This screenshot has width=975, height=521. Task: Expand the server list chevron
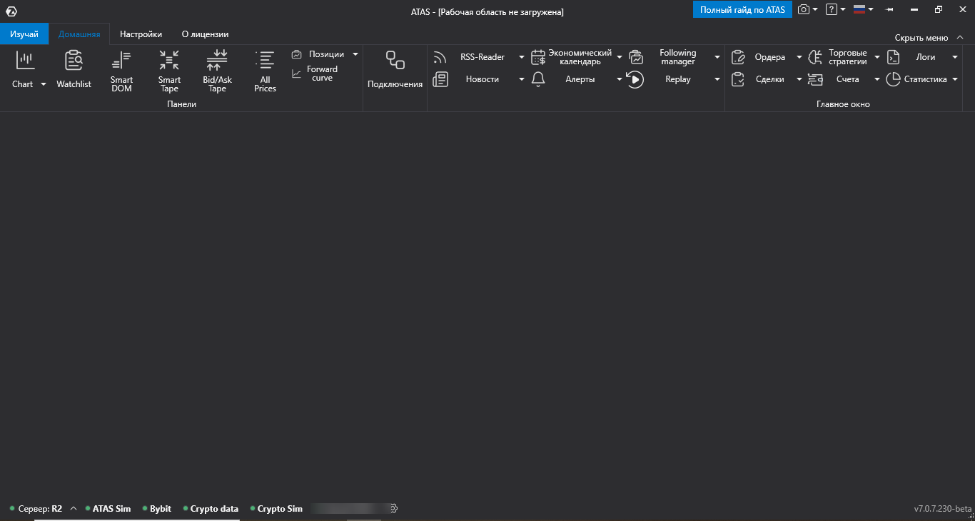73,509
